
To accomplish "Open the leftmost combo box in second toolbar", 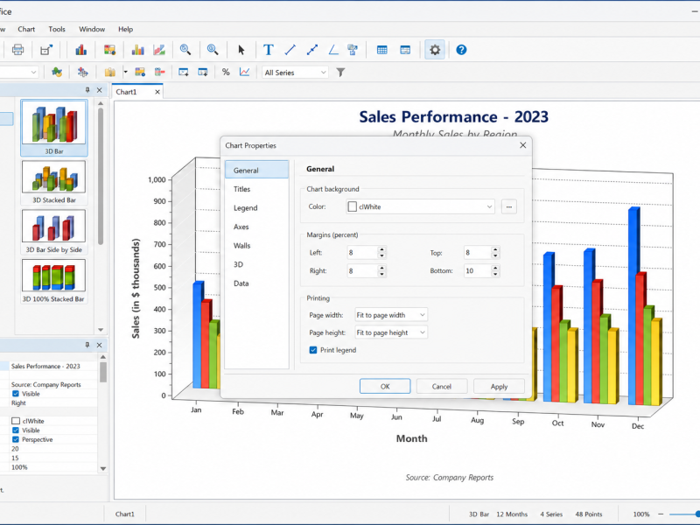I will (17, 73).
